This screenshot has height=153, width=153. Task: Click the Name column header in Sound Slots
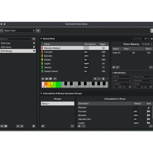click(x=63, y=44)
